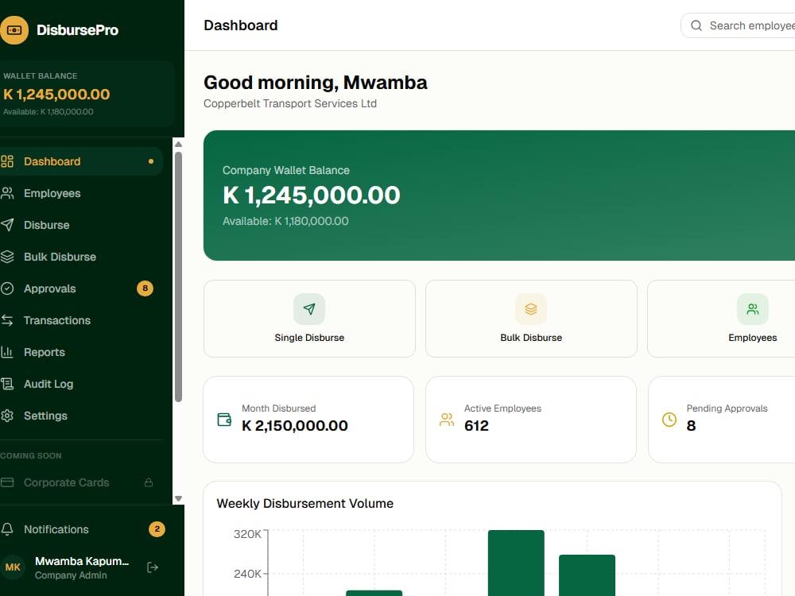Screen dimensions: 795x596
Task: Click the sidebar vertical scrollbar thumb
Action: pyautogui.click(x=178, y=277)
